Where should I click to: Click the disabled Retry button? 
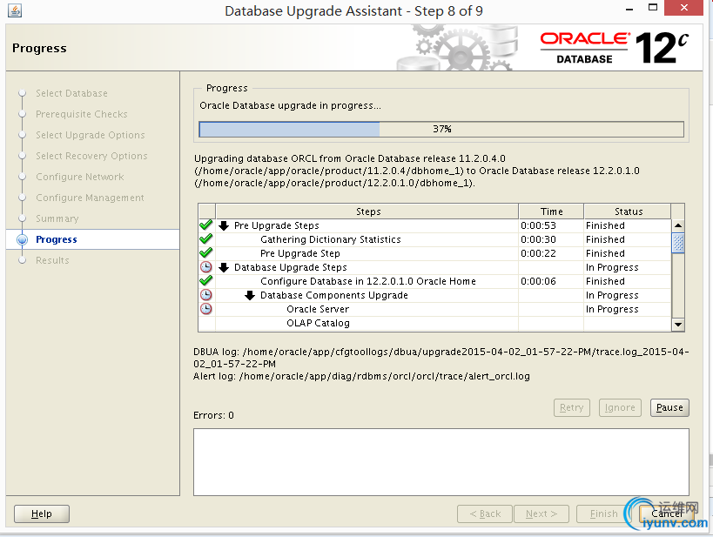click(572, 407)
